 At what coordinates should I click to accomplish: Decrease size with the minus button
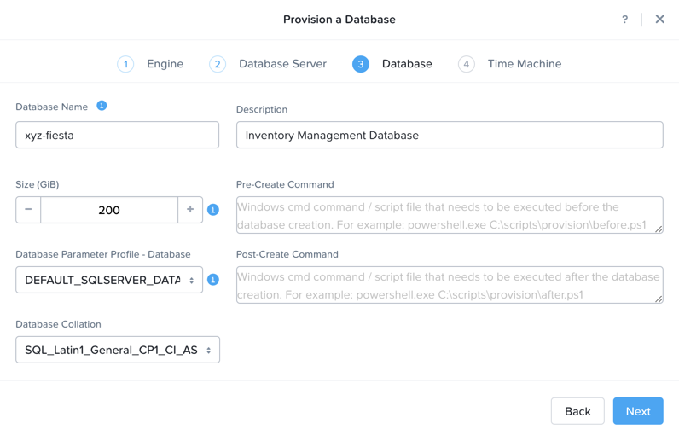pos(28,210)
